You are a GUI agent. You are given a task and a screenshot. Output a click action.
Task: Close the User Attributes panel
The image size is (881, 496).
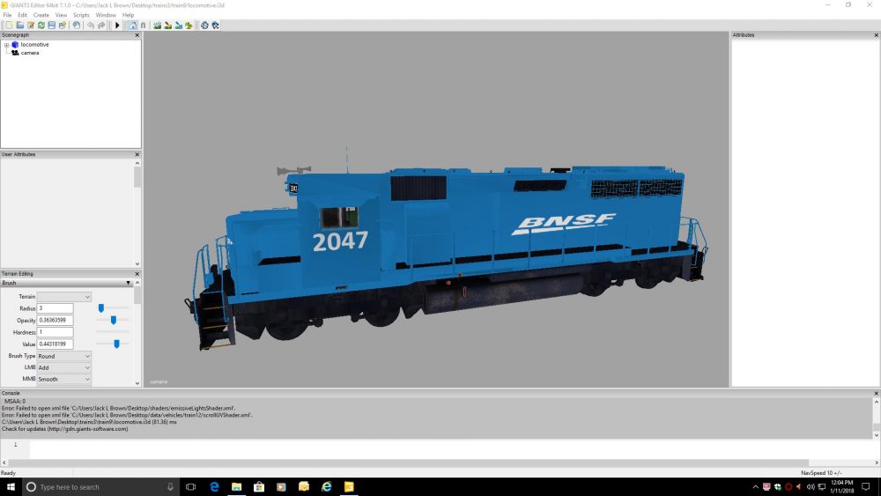tap(137, 154)
